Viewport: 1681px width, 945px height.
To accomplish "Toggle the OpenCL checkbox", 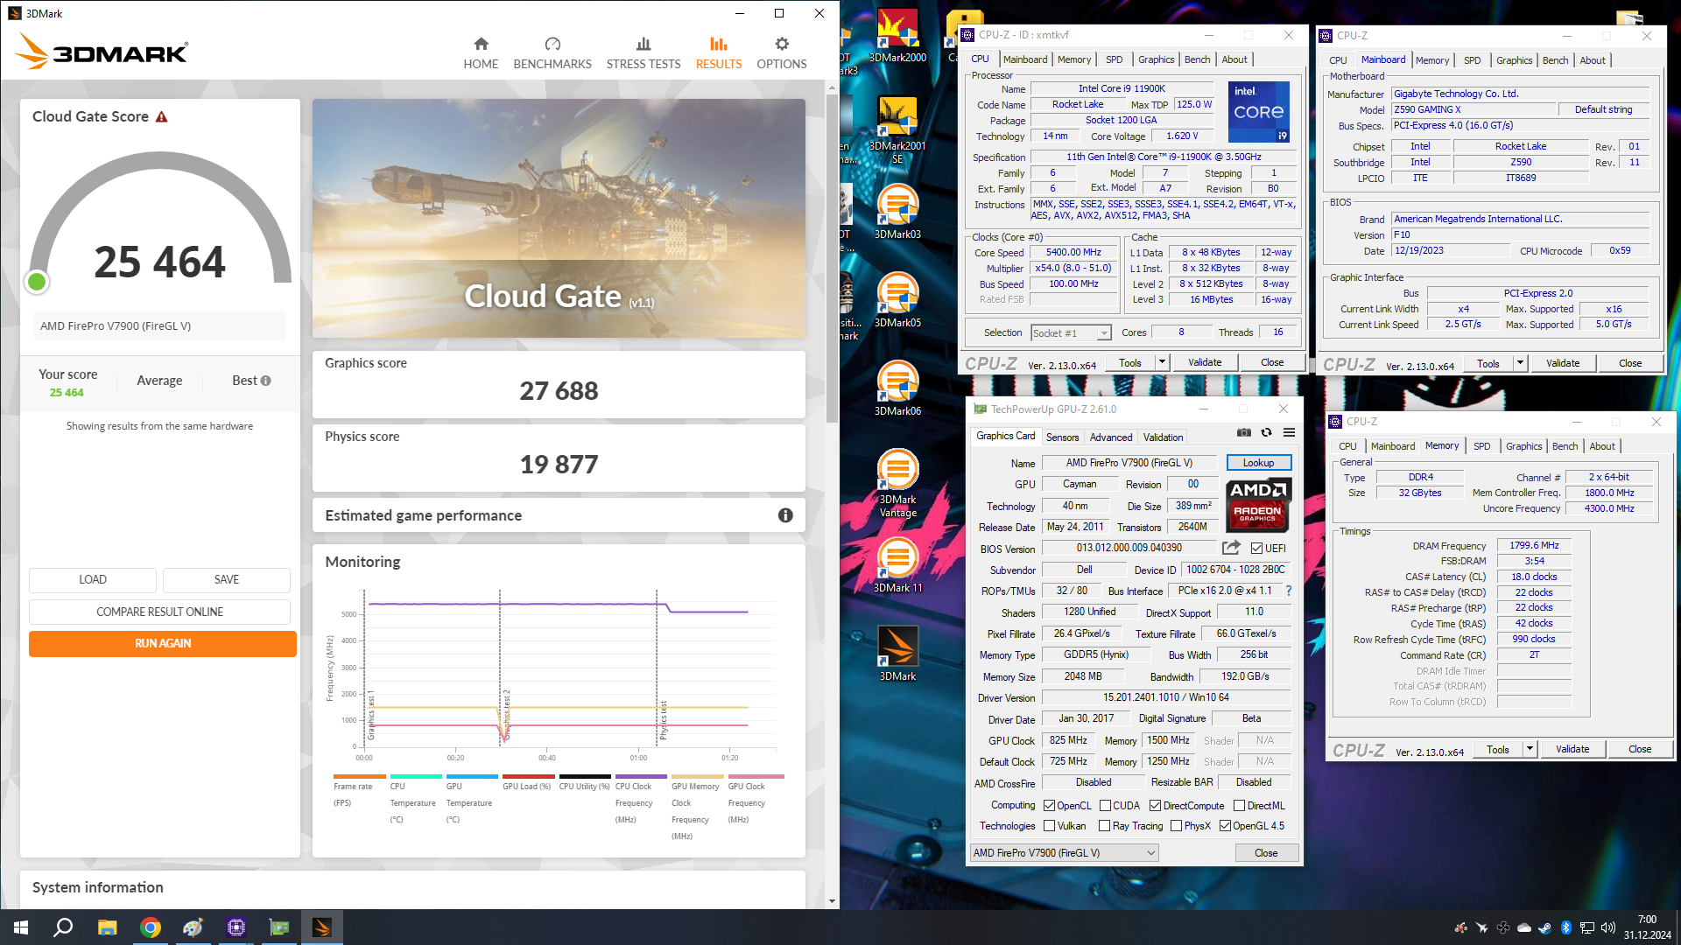I will click(x=1049, y=806).
